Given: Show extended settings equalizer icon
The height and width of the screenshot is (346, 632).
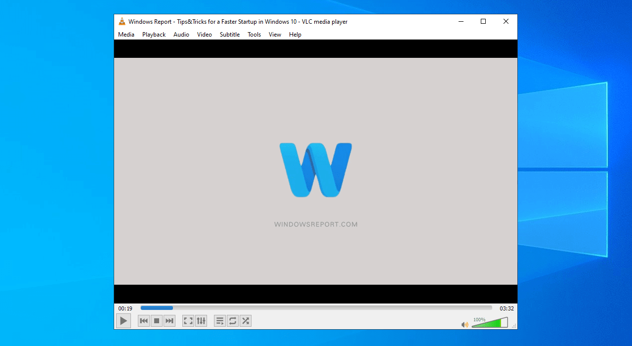Looking at the screenshot, I should [201, 321].
